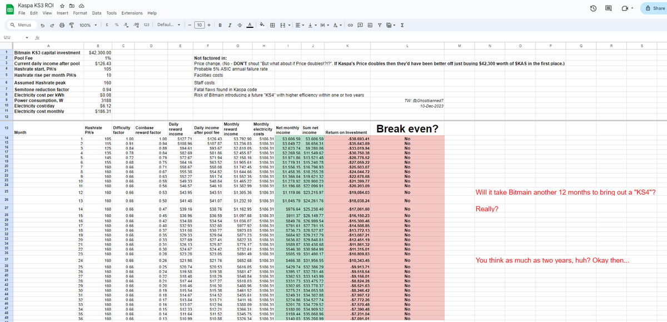Open comment history icon
667x322 pixels.
(x=610, y=8)
